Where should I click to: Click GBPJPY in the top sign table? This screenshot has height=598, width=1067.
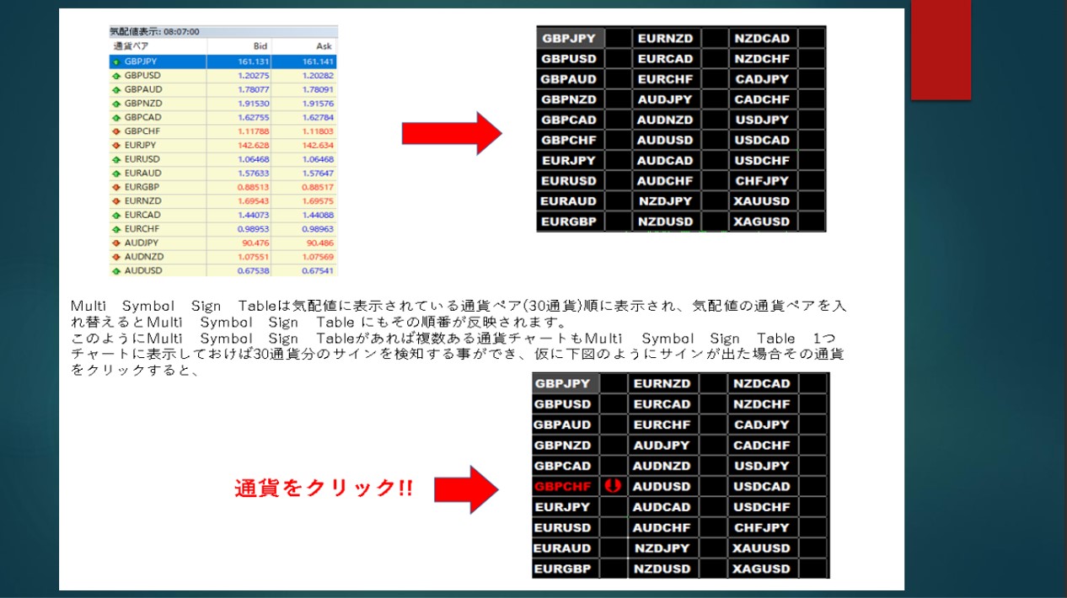click(569, 38)
